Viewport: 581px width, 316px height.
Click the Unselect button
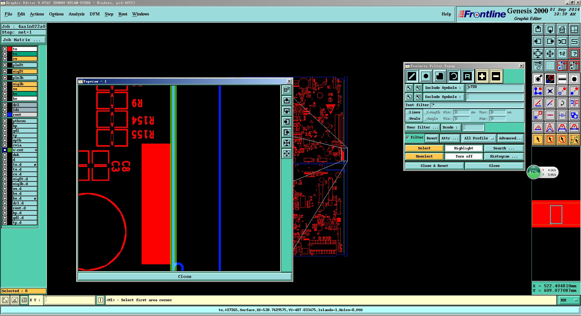point(424,156)
